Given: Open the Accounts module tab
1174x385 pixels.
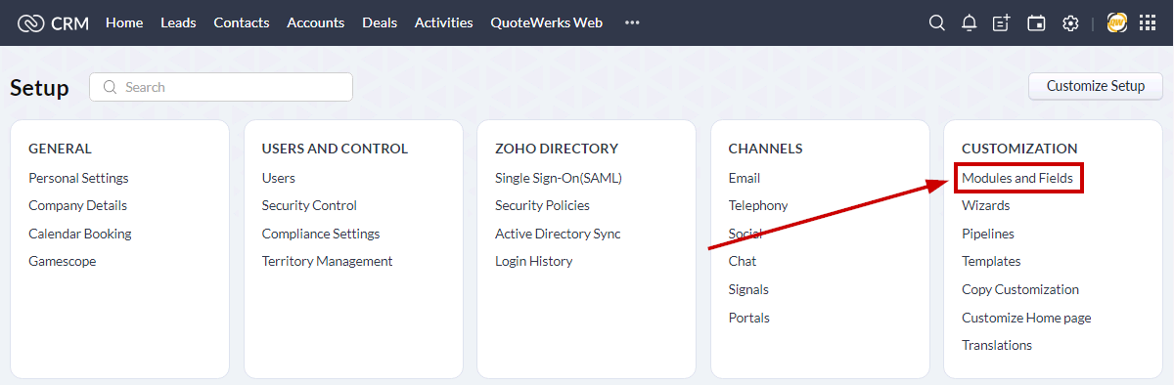Looking at the screenshot, I should [315, 22].
